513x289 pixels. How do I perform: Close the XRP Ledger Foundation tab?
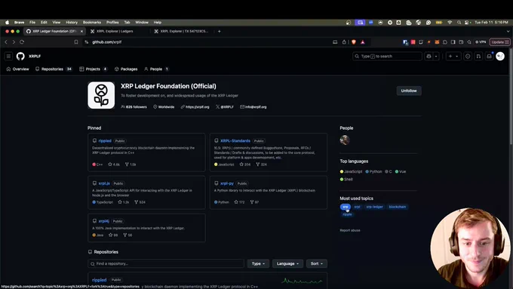(81, 31)
